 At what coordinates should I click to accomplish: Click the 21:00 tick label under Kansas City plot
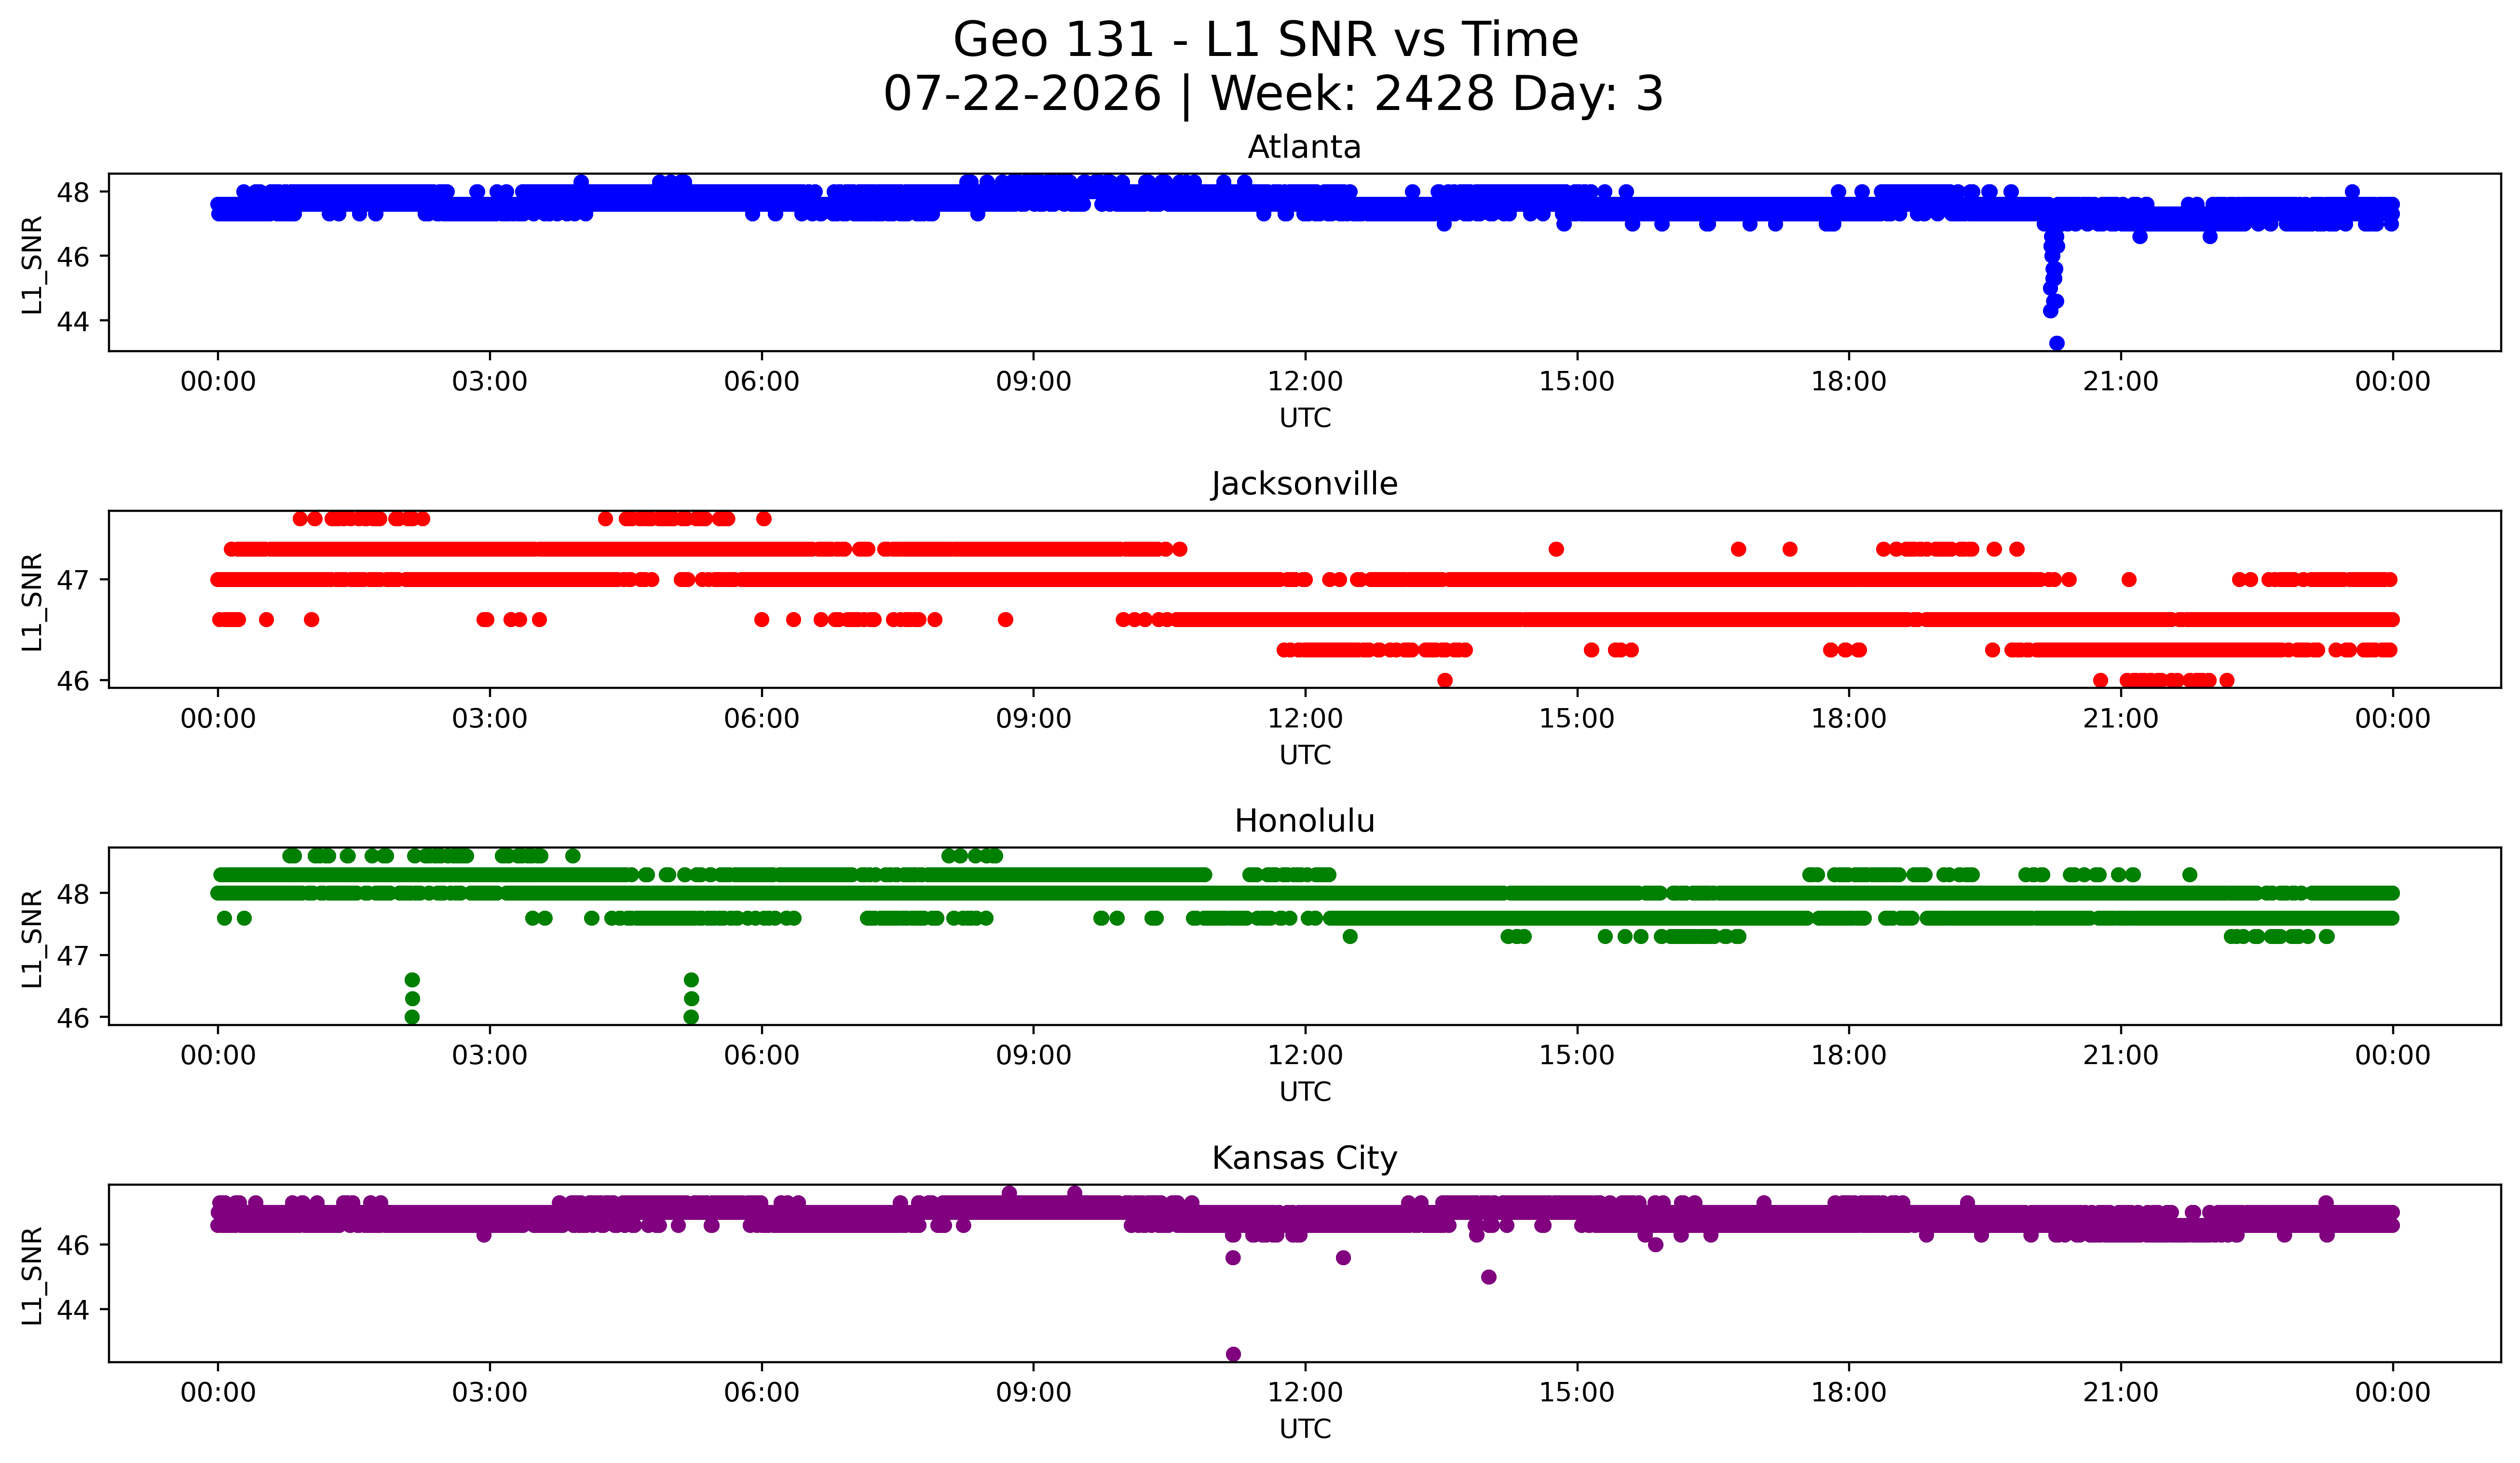click(x=2121, y=1393)
